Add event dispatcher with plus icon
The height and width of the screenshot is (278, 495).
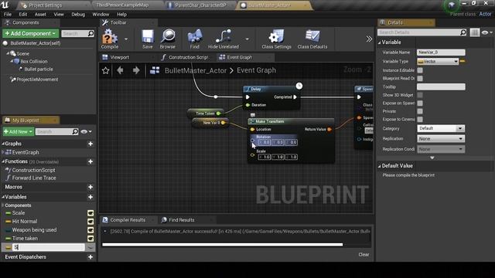(x=90, y=257)
